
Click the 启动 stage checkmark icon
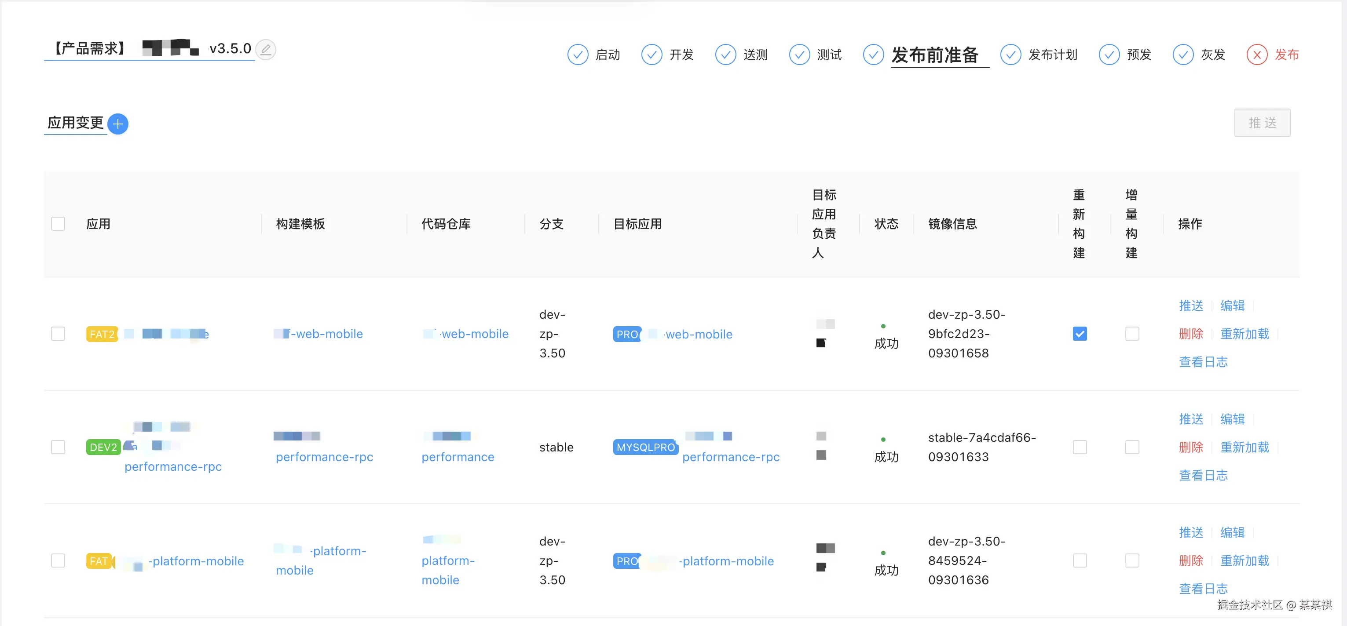pos(577,55)
